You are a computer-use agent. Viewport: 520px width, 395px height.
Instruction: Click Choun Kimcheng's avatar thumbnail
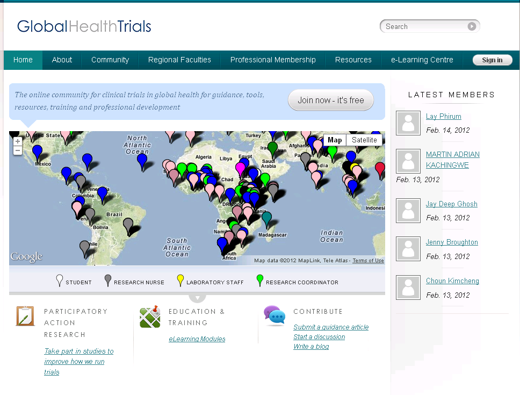click(x=408, y=288)
